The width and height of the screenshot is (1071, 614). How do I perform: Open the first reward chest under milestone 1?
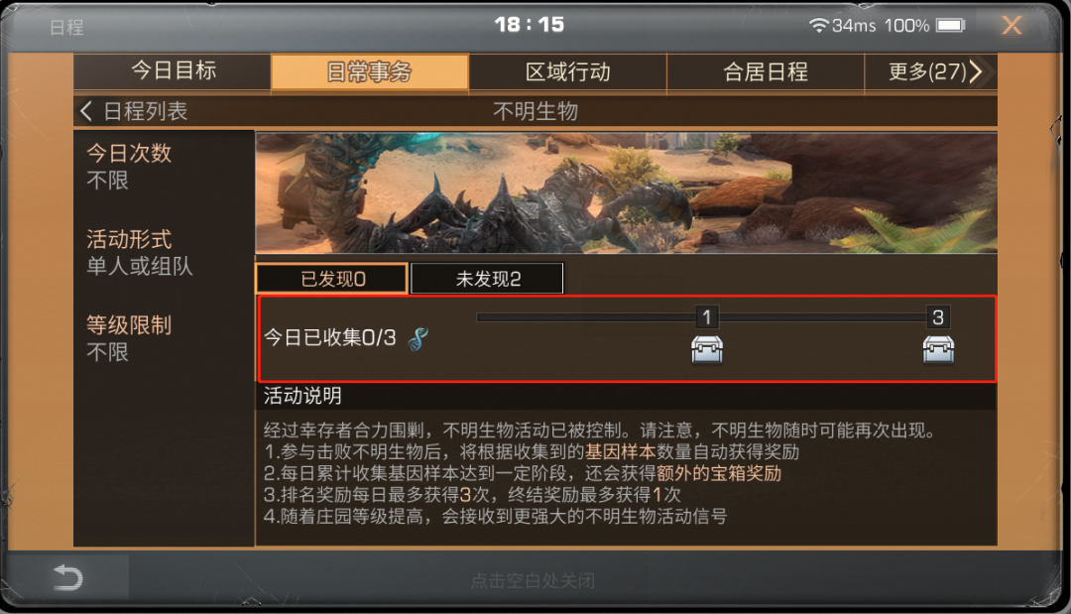click(x=707, y=349)
